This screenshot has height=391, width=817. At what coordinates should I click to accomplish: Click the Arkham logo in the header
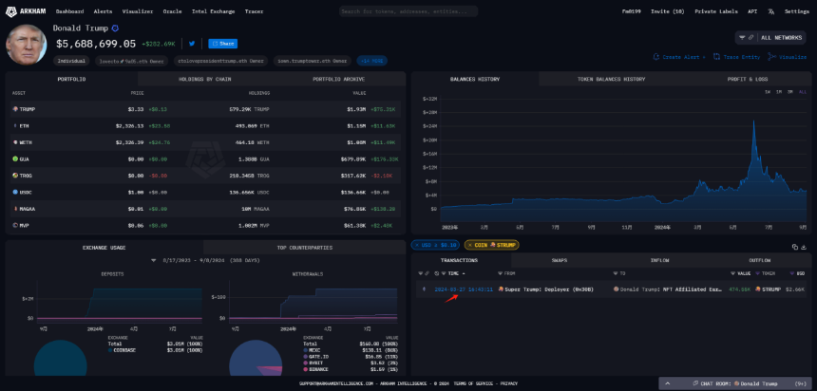point(26,11)
